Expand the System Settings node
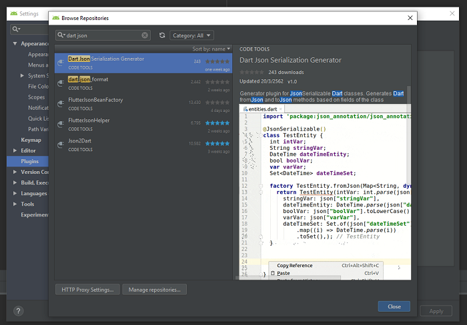467x325 pixels. (x=22, y=75)
